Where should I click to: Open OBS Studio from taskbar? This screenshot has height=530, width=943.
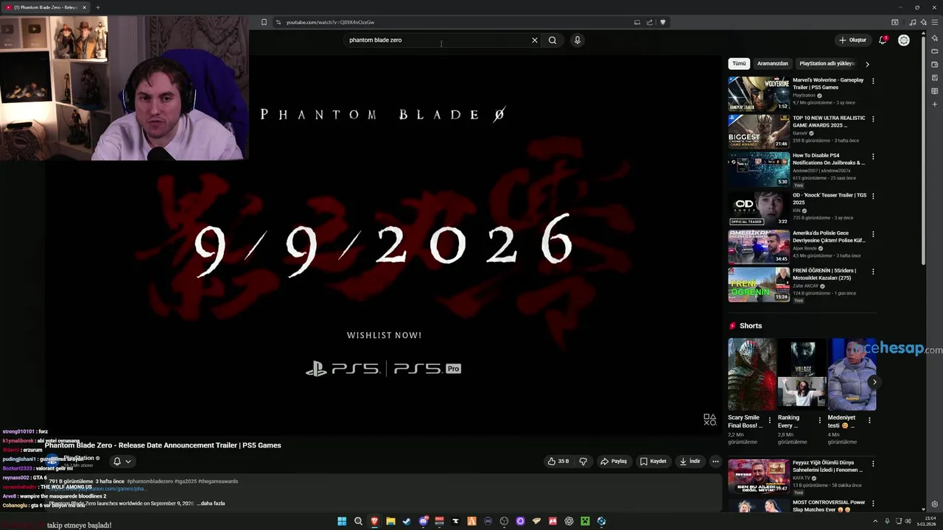504,521
